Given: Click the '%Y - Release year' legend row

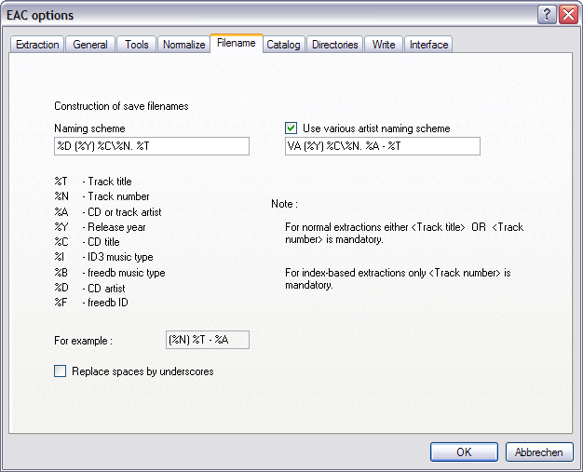Looking at the screenshot, I should pyautogui.click(x=100, y=227).
